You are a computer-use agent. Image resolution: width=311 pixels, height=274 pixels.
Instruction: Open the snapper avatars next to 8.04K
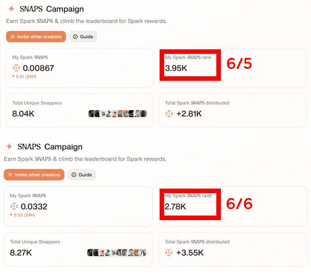pos(118,114)
